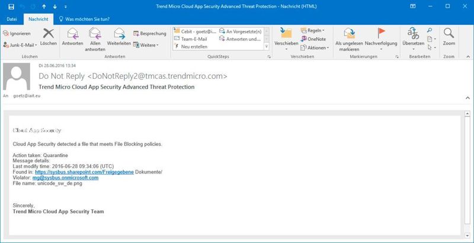Delete the message with Löschen
Screen dimensions: 474x243
click(49, 37)
